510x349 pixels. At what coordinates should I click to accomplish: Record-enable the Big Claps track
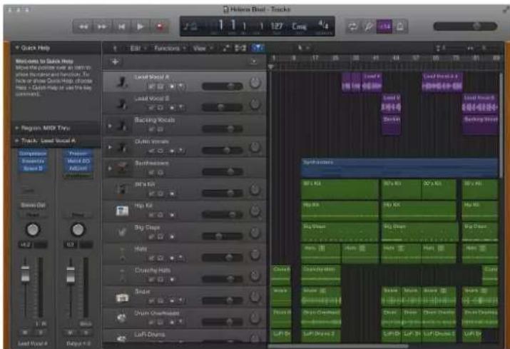(x=172, y=237)
